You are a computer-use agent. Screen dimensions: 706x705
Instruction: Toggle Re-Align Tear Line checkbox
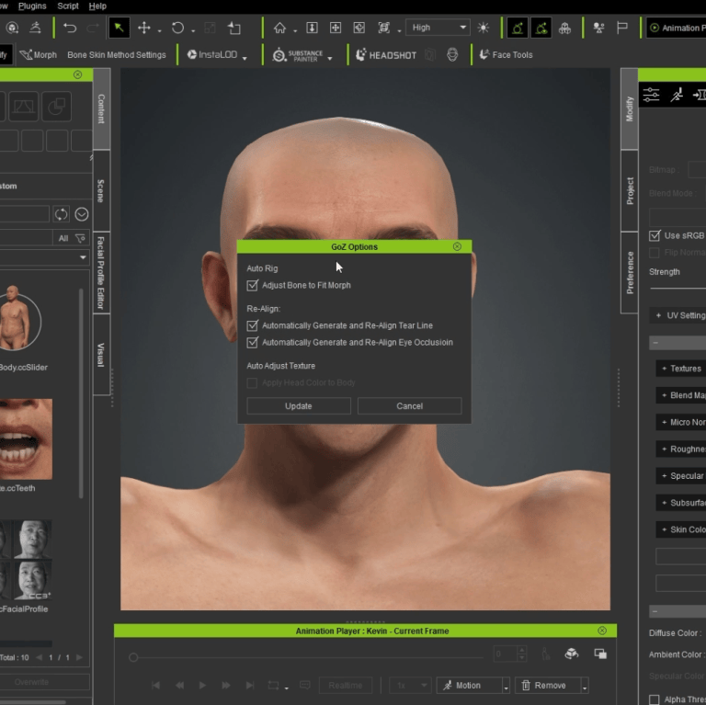coord(252,325)
